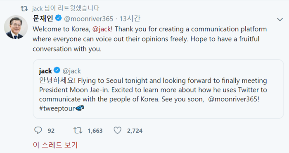
Task: Click the 문재인 display name
Action: tap(43, 18)
